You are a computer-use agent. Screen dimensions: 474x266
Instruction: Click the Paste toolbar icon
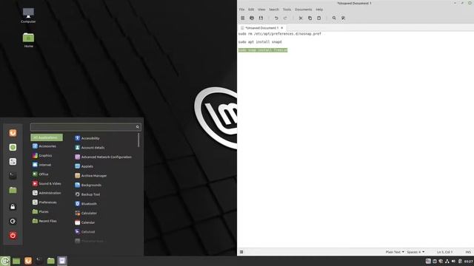pyautogui.click(x=318, y=18)
